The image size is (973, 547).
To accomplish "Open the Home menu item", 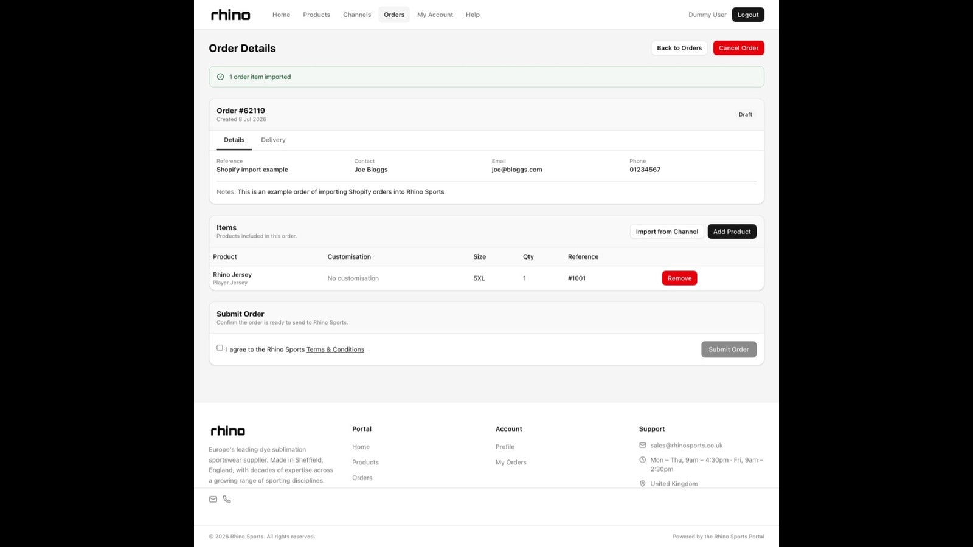I will [281, 15].
